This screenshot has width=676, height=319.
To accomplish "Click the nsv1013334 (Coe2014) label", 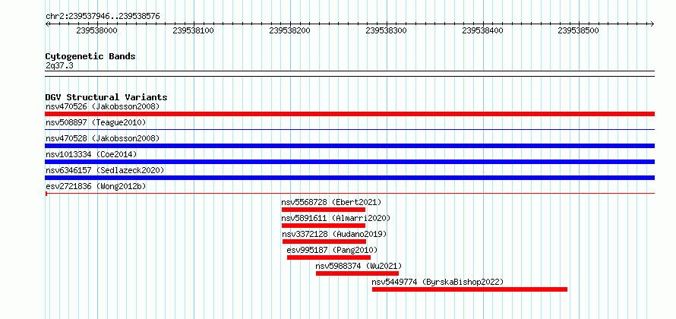I will pyautogui.click(x=91, y=154).
